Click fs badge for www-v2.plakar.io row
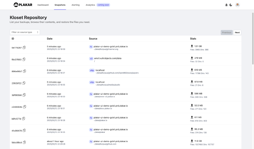Screen dimensions: 254x149 [91, 94]
